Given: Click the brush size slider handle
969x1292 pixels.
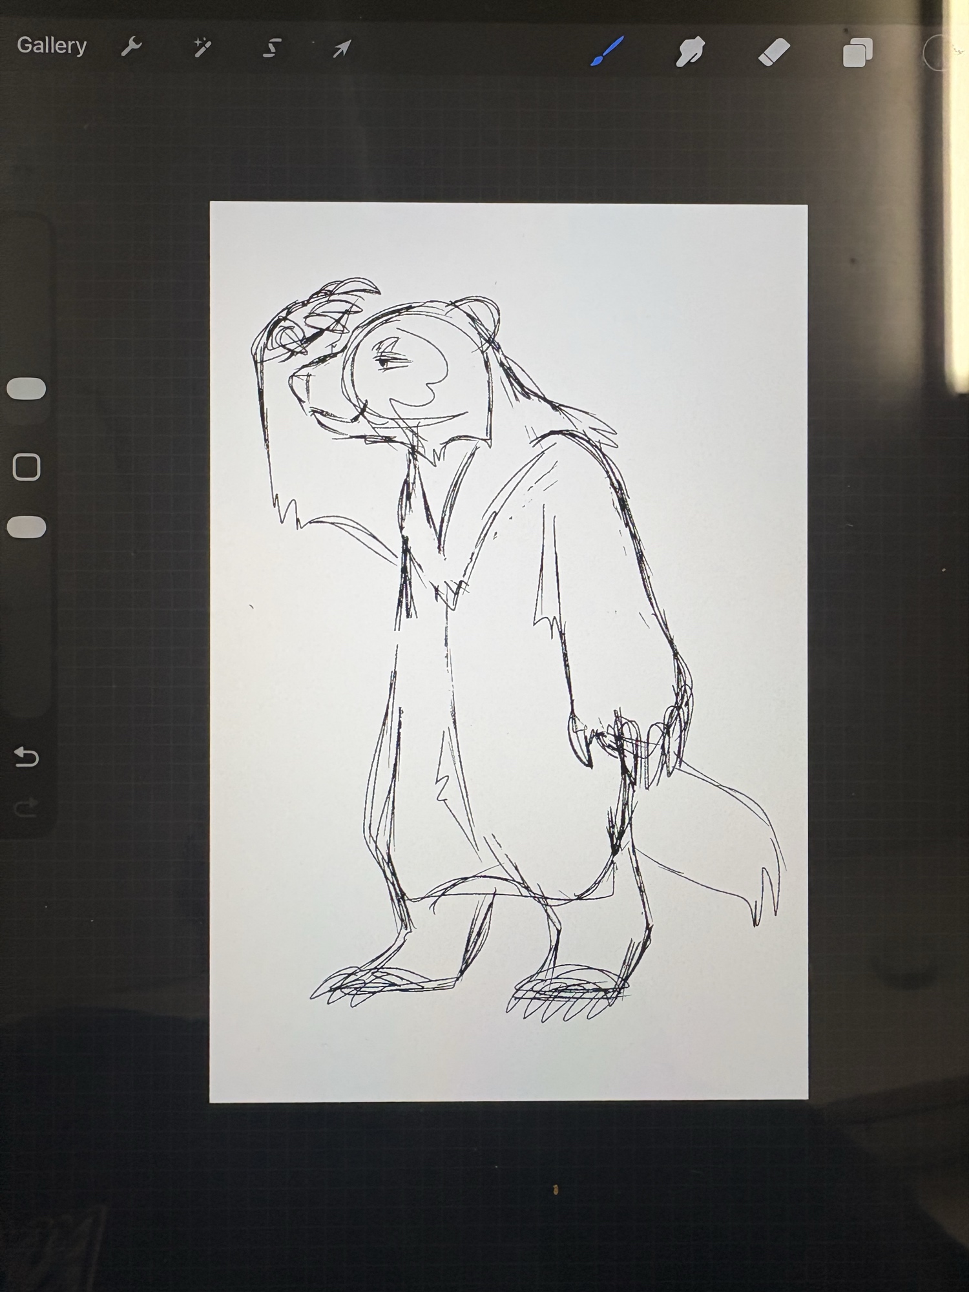Looking at the screenshot, I should click(x=26, y=389).
